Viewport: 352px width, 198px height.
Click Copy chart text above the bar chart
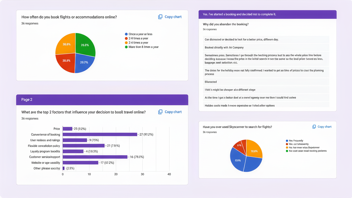(173, 112)
